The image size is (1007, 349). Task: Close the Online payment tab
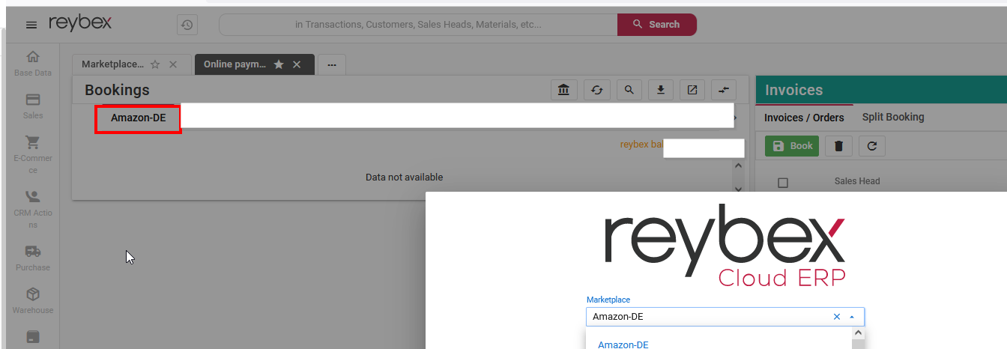point(297,64)
